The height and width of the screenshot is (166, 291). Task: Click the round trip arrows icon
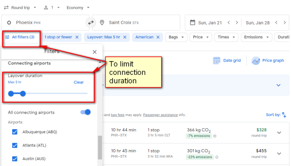pos(7,8)
